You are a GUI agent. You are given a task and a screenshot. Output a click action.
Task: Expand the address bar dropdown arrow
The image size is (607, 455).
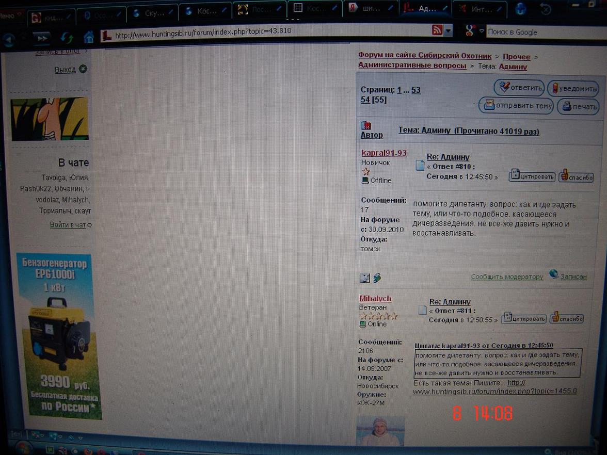point(448,31)
